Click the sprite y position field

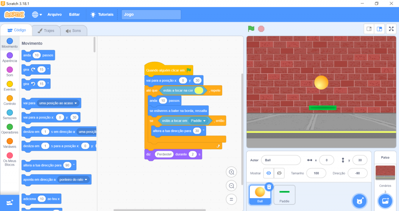click(x=360, y=160)
